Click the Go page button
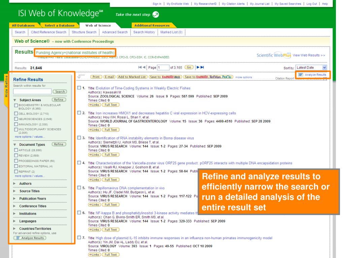The width and height of the screenshot is (345, 258). pos(189,67)
